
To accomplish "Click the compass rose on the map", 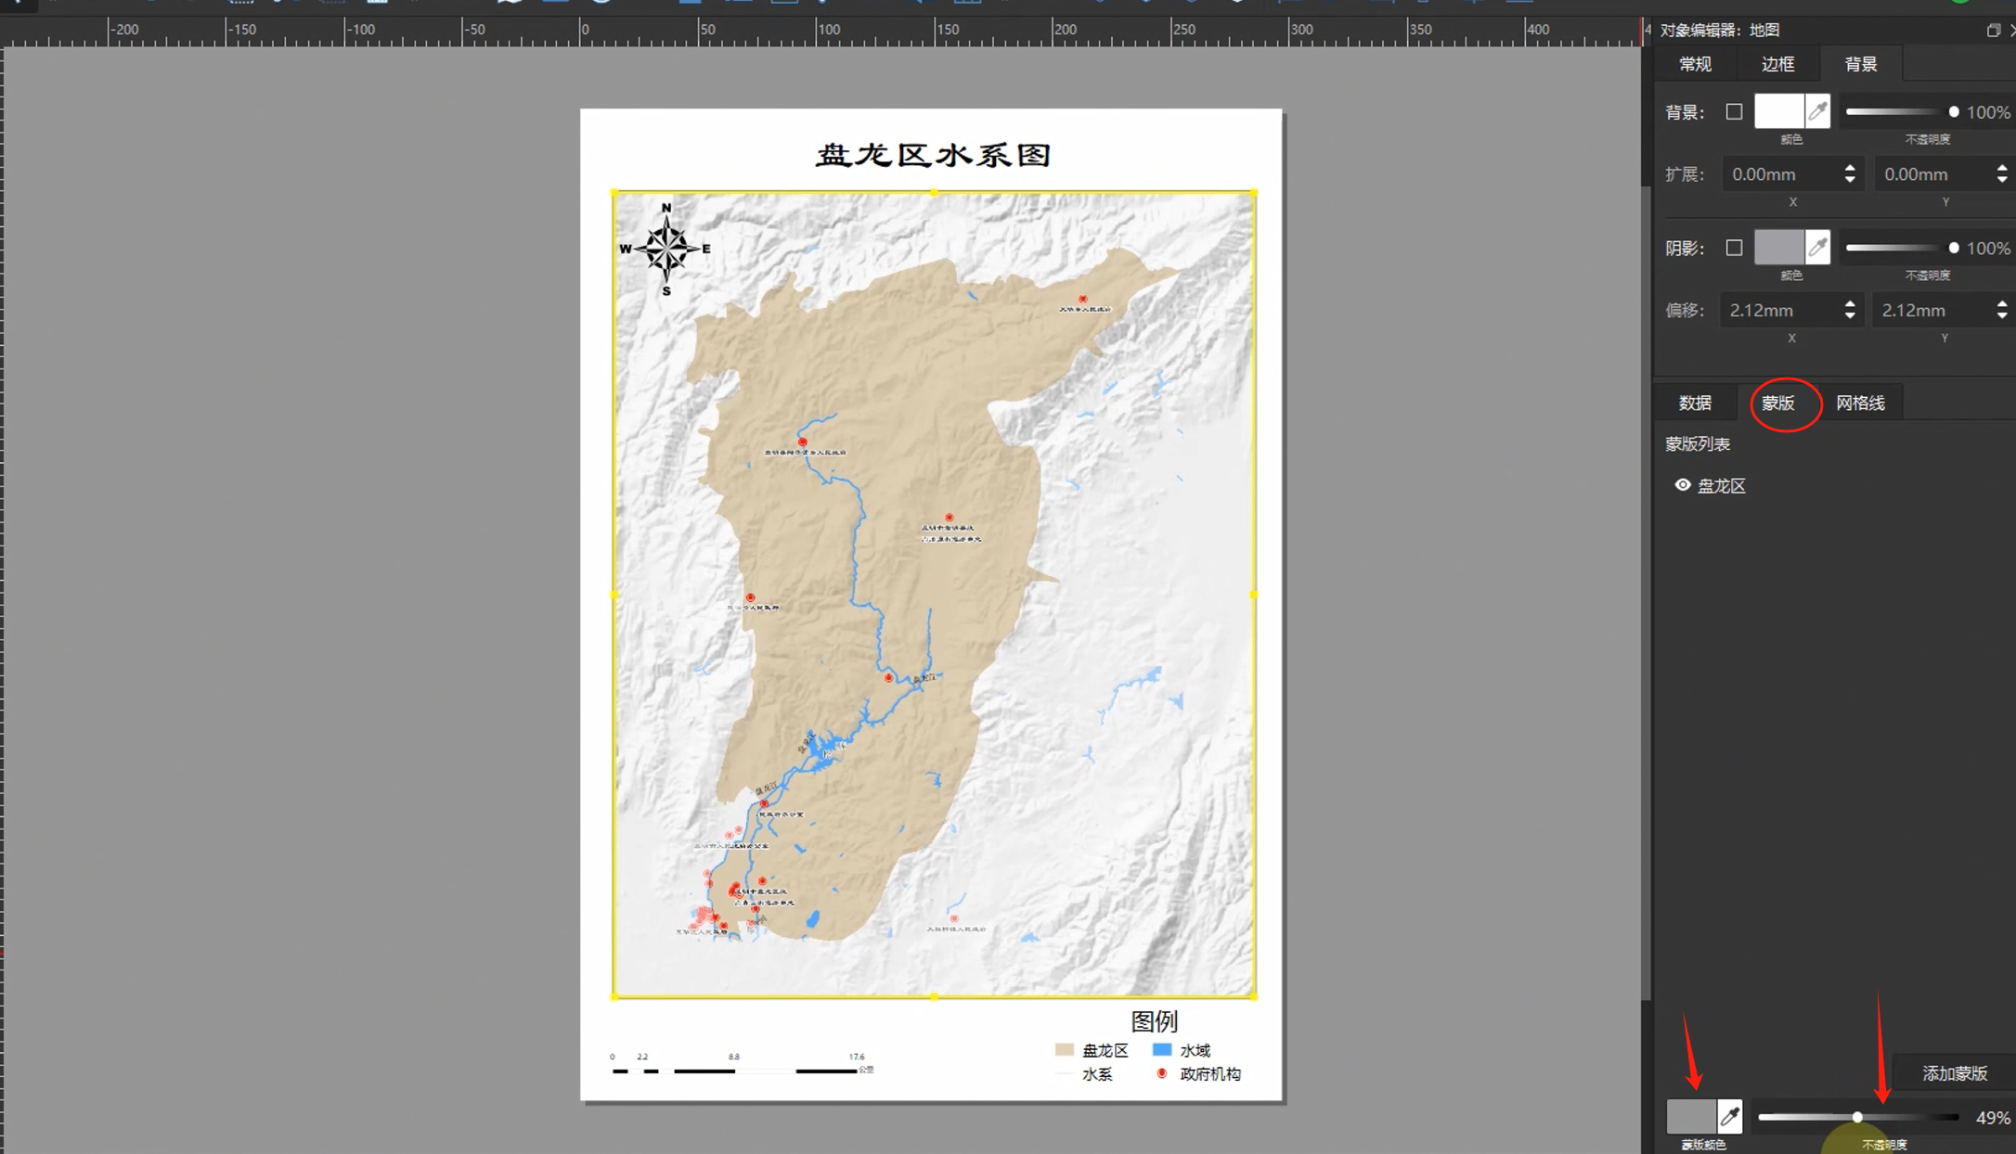I will [x=666, y=249].
